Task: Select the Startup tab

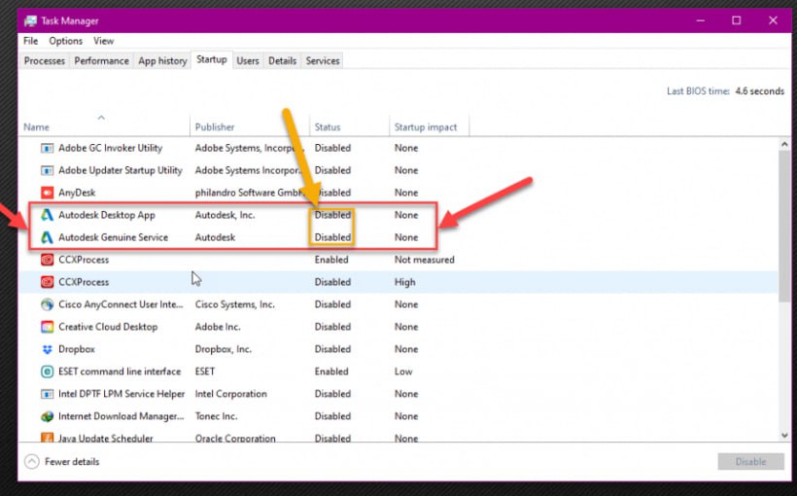Action: (212, 59)
